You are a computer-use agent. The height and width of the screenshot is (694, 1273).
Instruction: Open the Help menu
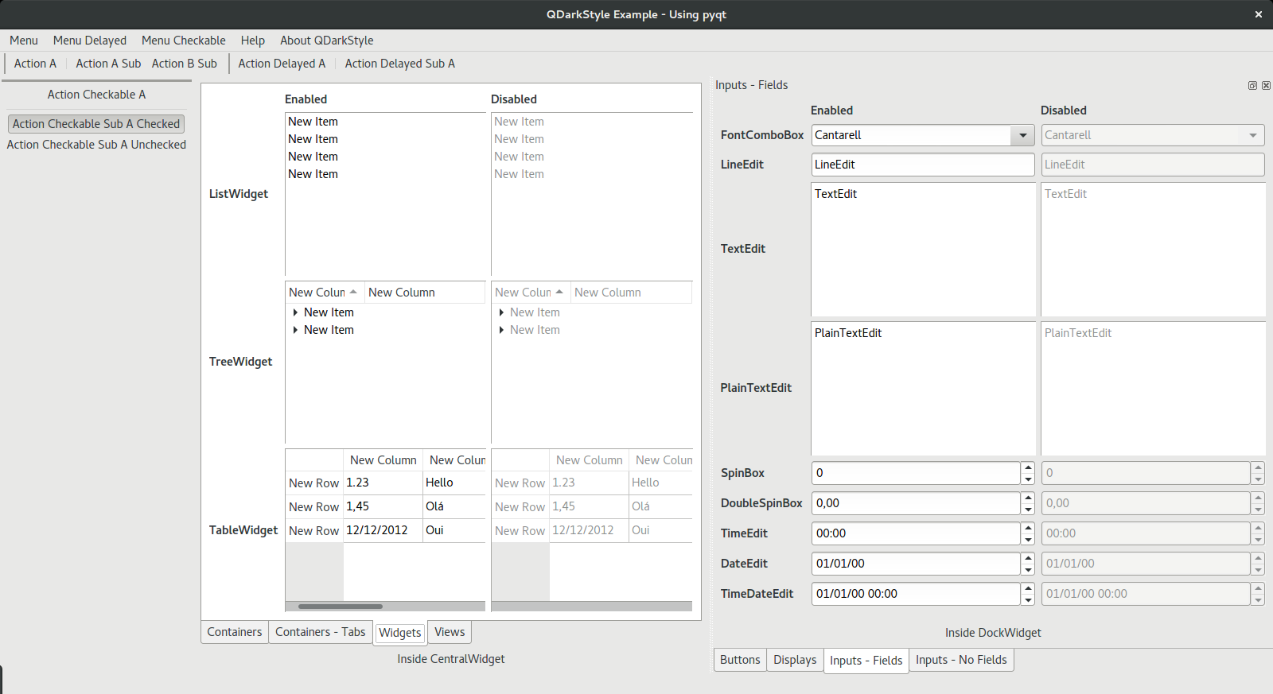[253, 41]
